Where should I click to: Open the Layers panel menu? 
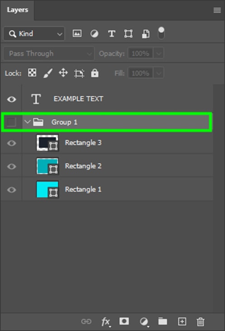[x=217, y=10]
